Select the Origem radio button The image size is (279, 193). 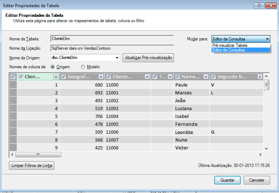coord(53,67)
